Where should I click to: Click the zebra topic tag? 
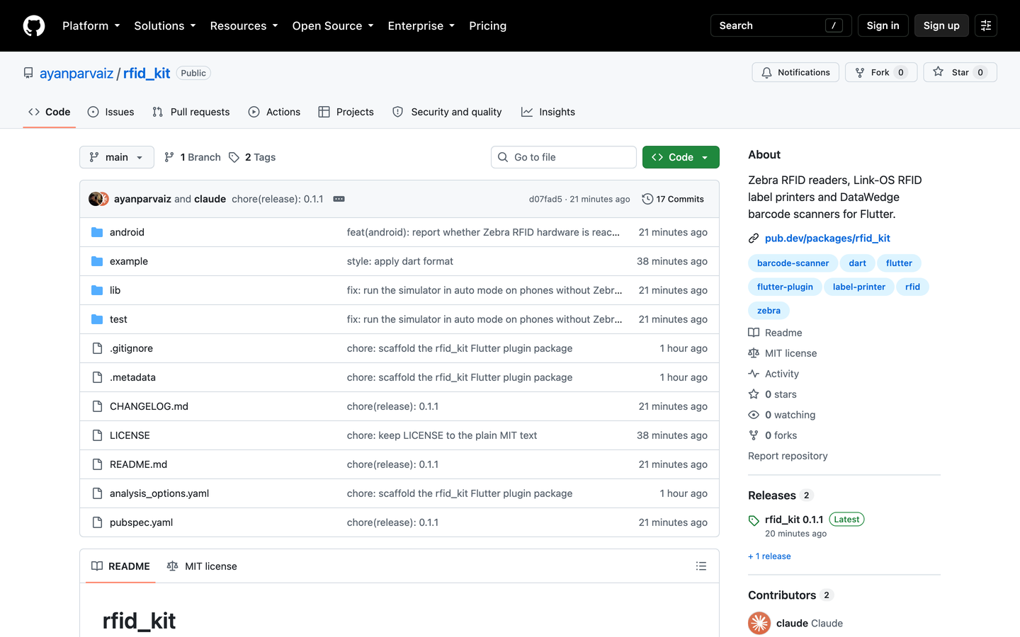point(769,311)
